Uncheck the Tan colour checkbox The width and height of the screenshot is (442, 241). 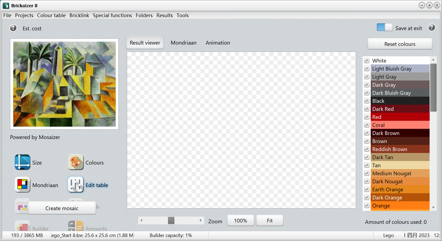[x=367, y=165]
